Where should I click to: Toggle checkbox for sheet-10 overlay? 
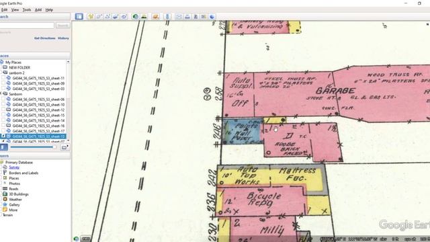(3, 105)
